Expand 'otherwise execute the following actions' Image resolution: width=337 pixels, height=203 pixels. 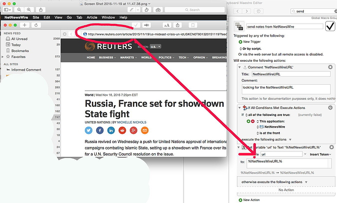[306, 182]
